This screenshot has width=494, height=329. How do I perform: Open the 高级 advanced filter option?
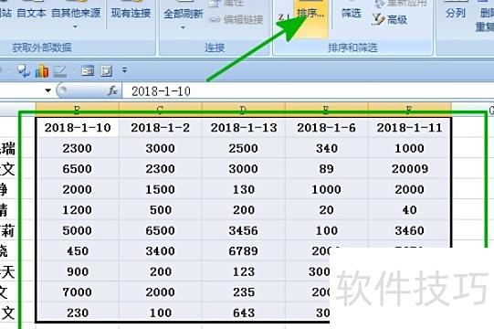point(390,19)
